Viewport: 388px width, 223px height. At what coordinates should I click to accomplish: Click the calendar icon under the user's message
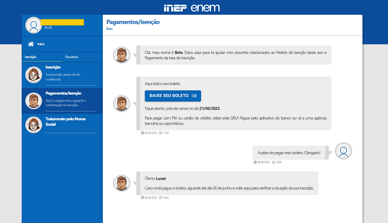click(255, 162)
